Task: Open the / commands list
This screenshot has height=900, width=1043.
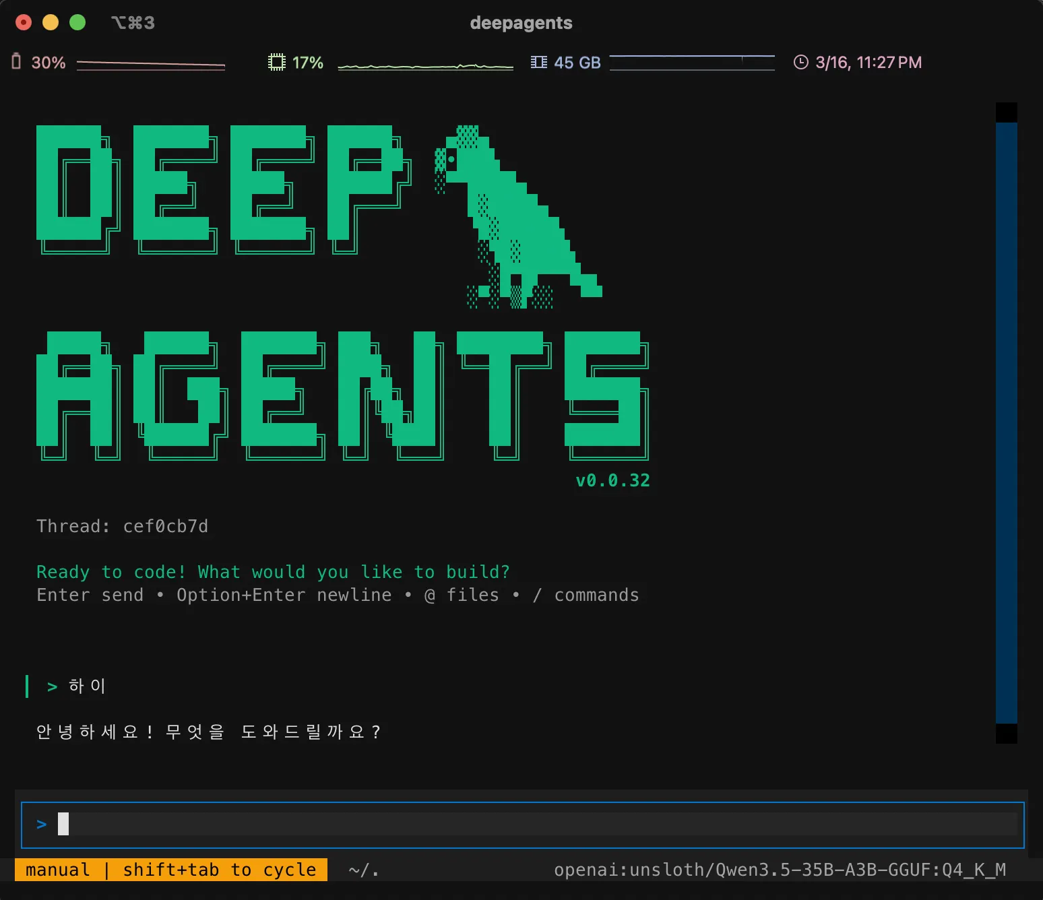Action: pos(587,595)
